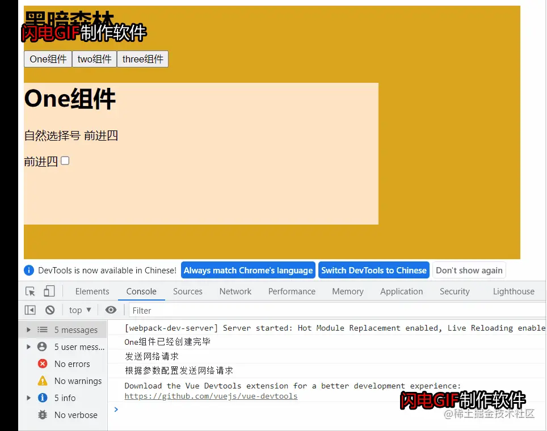The height and width of the screenshot is (431, 547).
Task: Click the blue info circle beside DevTools message
Action: tap(28, 270)
